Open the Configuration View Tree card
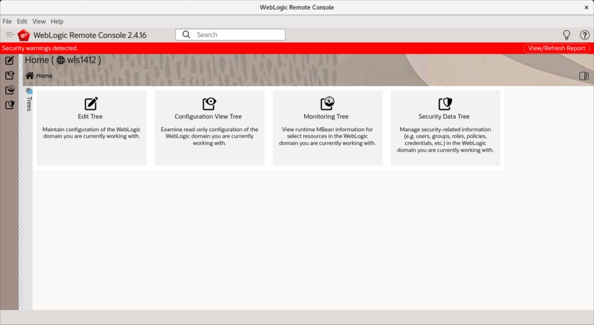The height and width of the screenshot is (325, 594). coord(209,127)
